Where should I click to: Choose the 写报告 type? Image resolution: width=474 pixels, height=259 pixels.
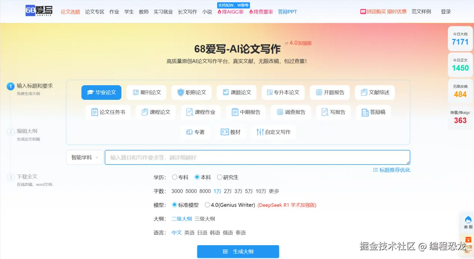pyautogui.click(x=333, y=112)
